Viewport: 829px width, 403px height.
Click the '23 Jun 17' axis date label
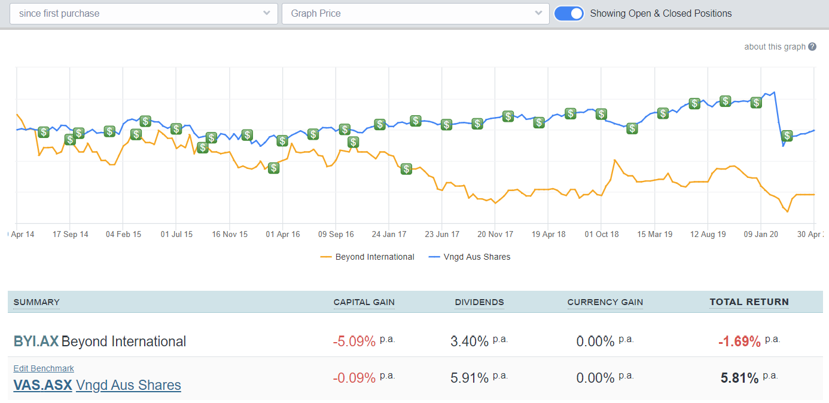point(442,234)
